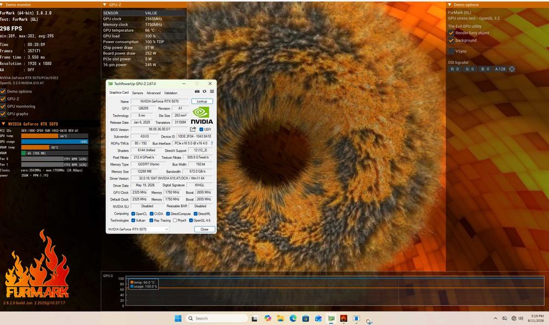
Task: Open File Explorer from the taskbar
Action: [x=281, y=318]
